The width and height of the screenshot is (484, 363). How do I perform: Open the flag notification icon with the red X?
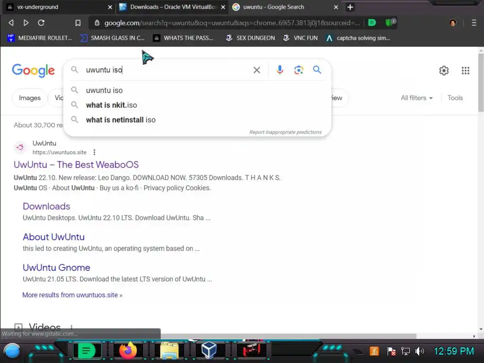click(x=391, y=351)
